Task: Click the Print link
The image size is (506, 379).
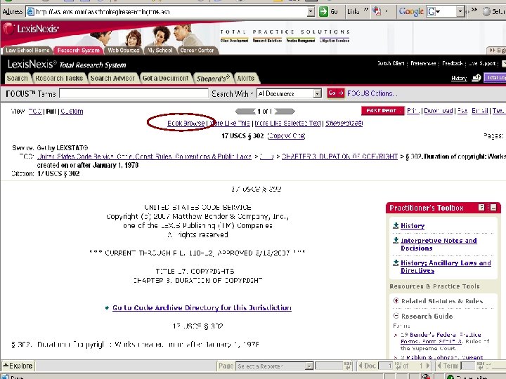Action: pyautogui.click(x=413, y=111)
